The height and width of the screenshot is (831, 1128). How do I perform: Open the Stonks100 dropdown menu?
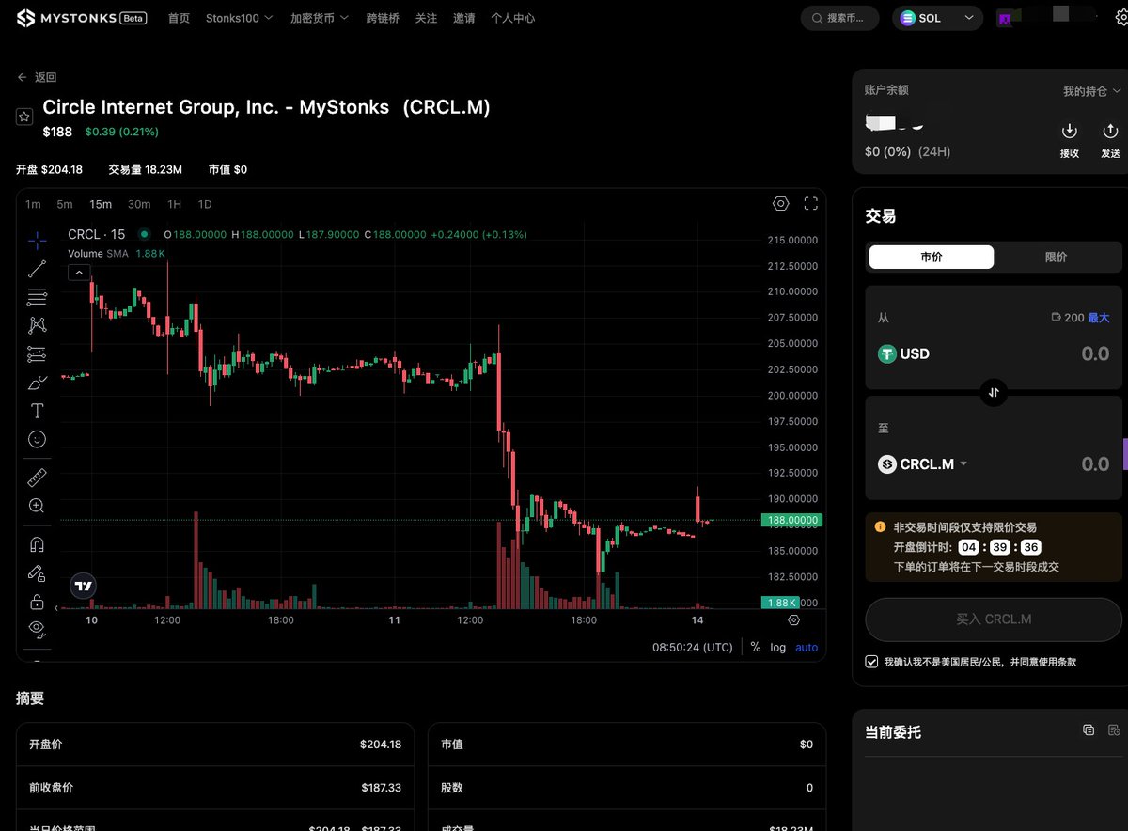point(240,18)
